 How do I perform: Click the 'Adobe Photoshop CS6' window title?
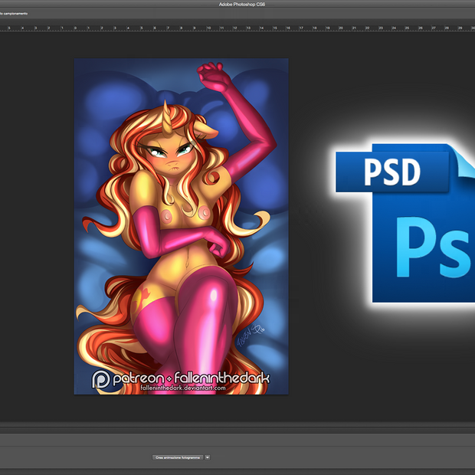coord(242,5)
